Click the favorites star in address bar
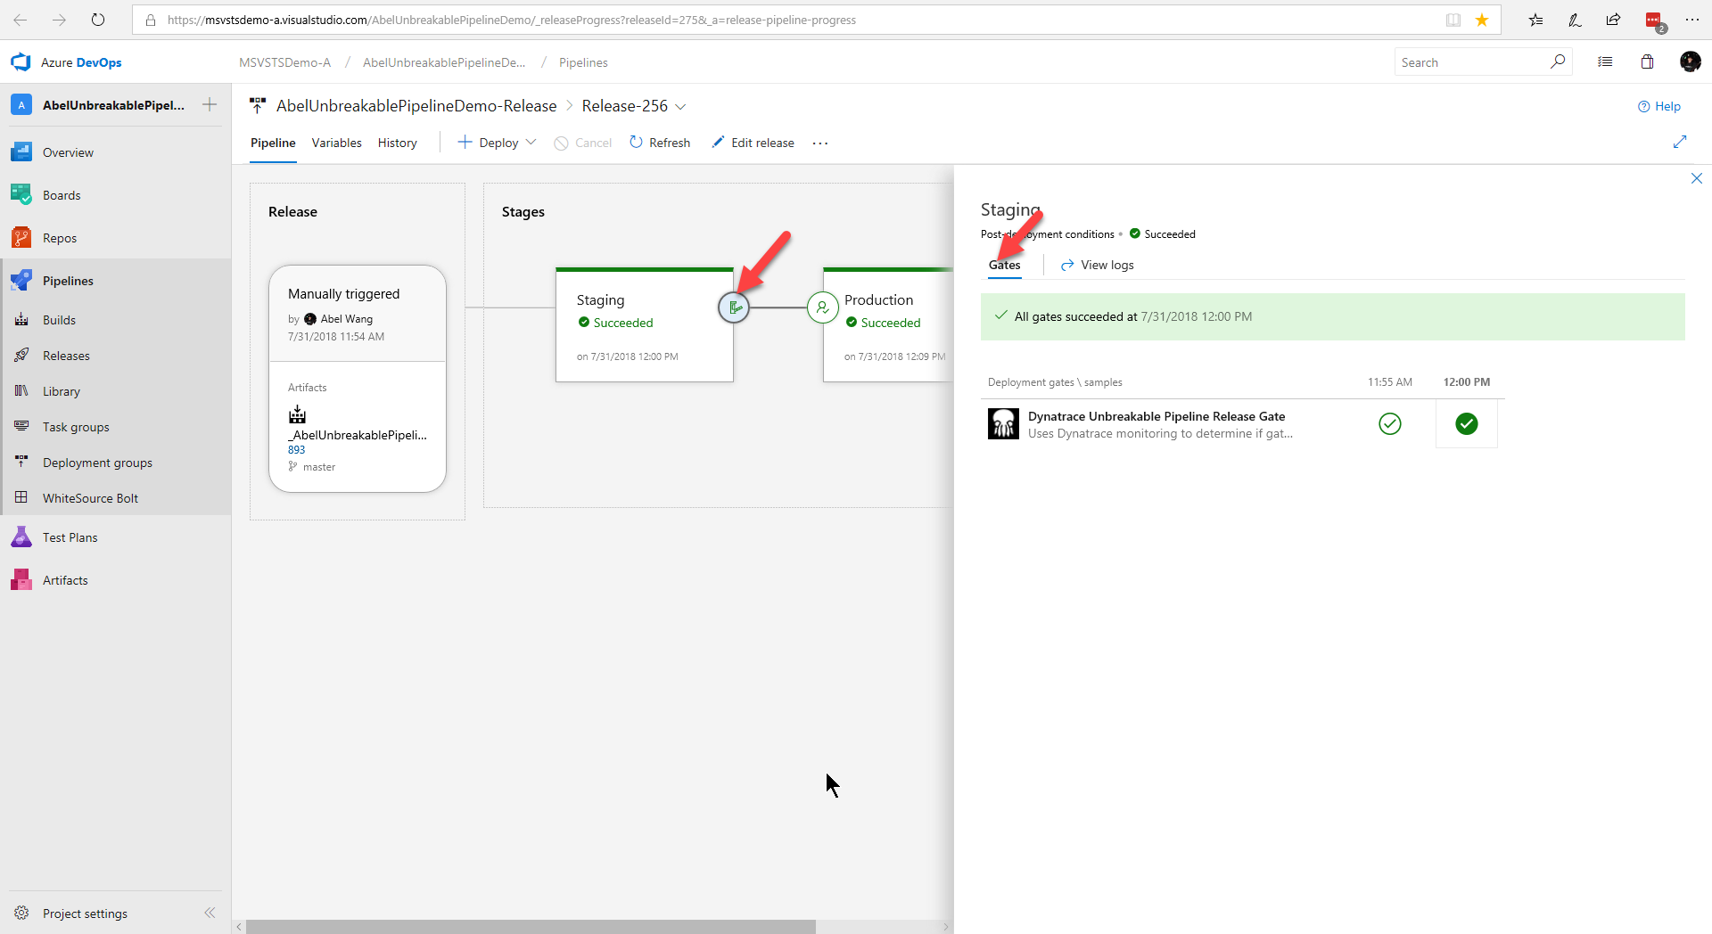The height and width of the screenshot is (934, 1712). (x=1482, y=20)
